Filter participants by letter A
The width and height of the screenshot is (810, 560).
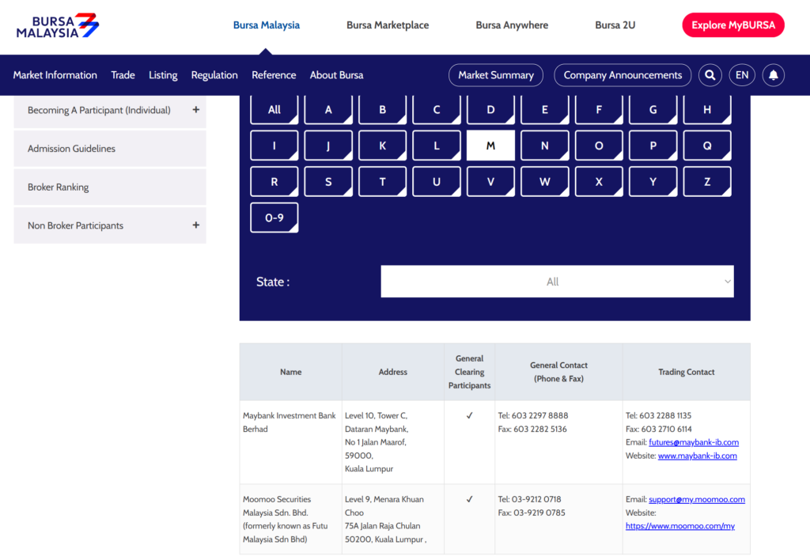click(x=328, y=110)
